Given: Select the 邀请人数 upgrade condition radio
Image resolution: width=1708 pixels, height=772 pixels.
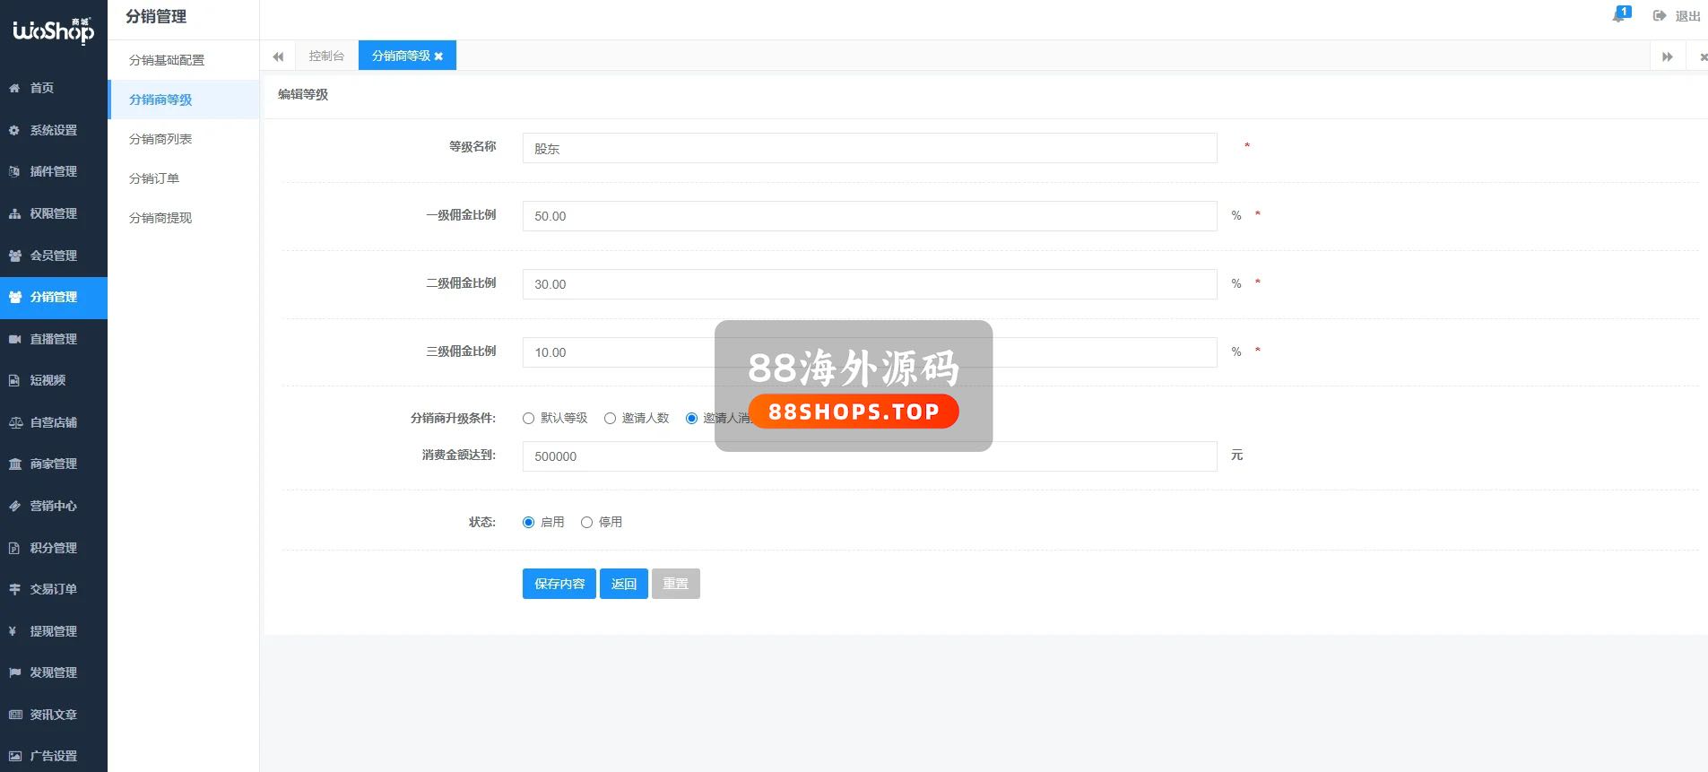Looking at the screenshot, I should [610, 419].
